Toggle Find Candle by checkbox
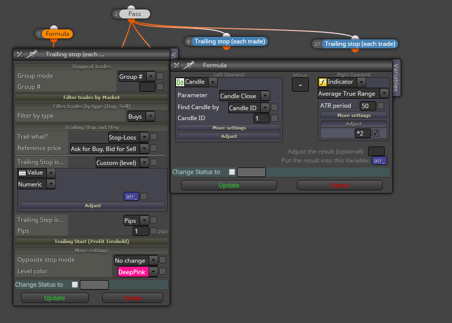 click(x=274, y=108)
